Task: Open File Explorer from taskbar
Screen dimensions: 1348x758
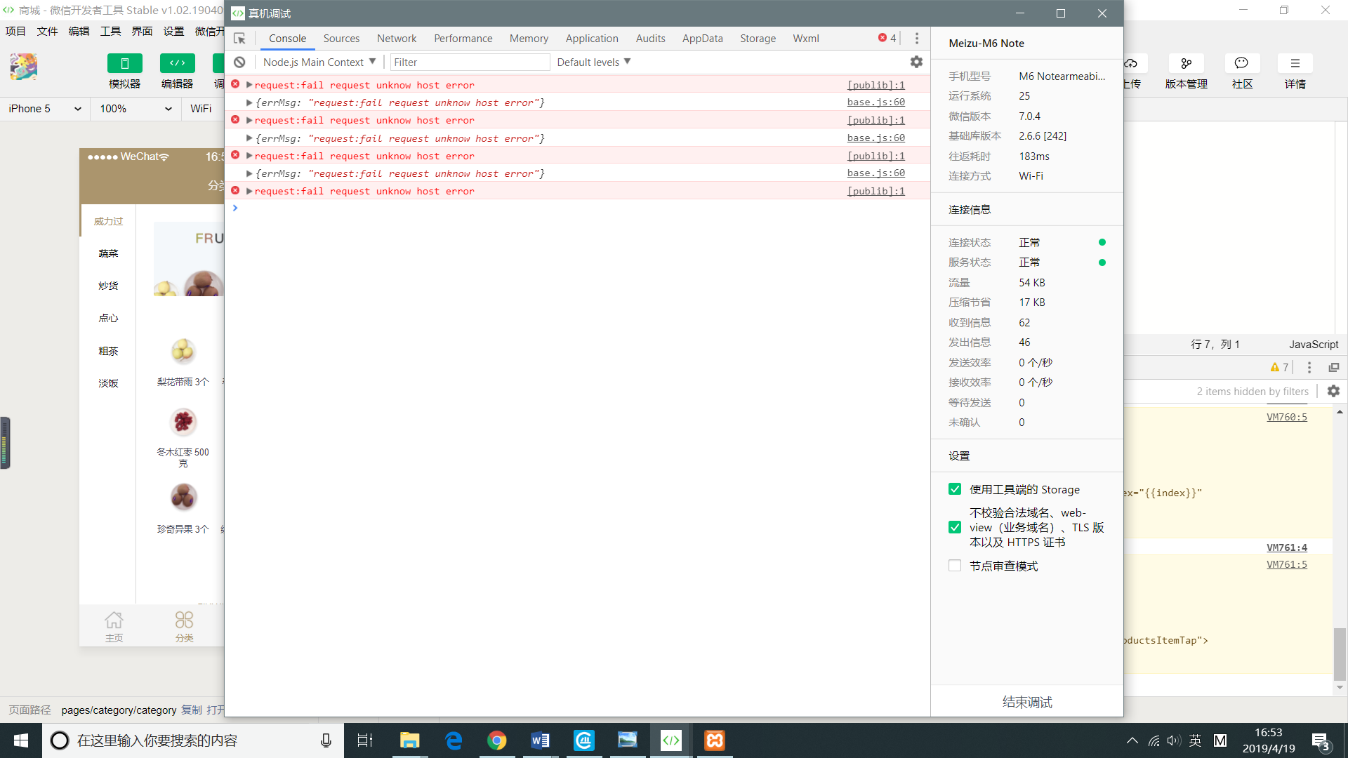Action: [409, 740]
